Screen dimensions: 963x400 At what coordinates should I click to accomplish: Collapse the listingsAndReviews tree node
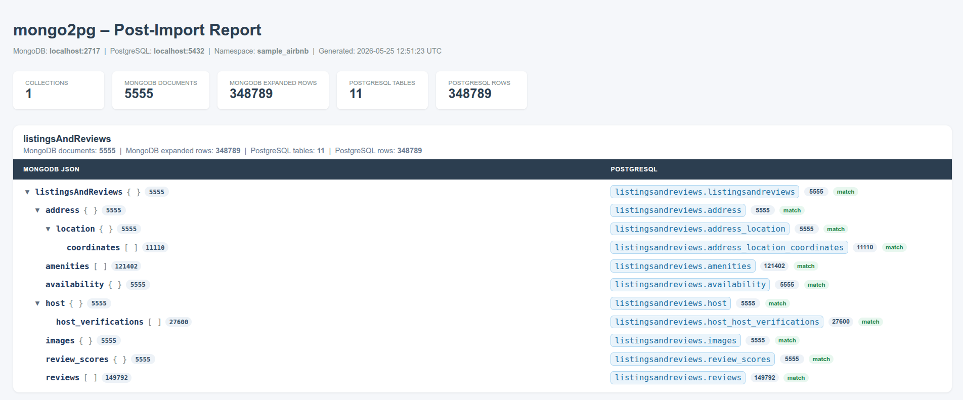click(x=27, y=192)
